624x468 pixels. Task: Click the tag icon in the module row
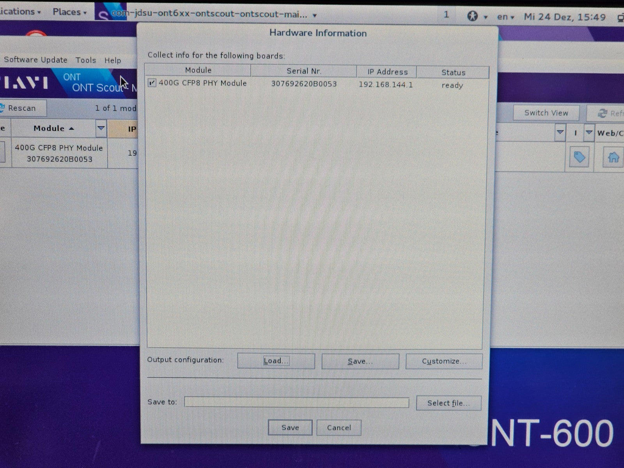tap(579, 158)
